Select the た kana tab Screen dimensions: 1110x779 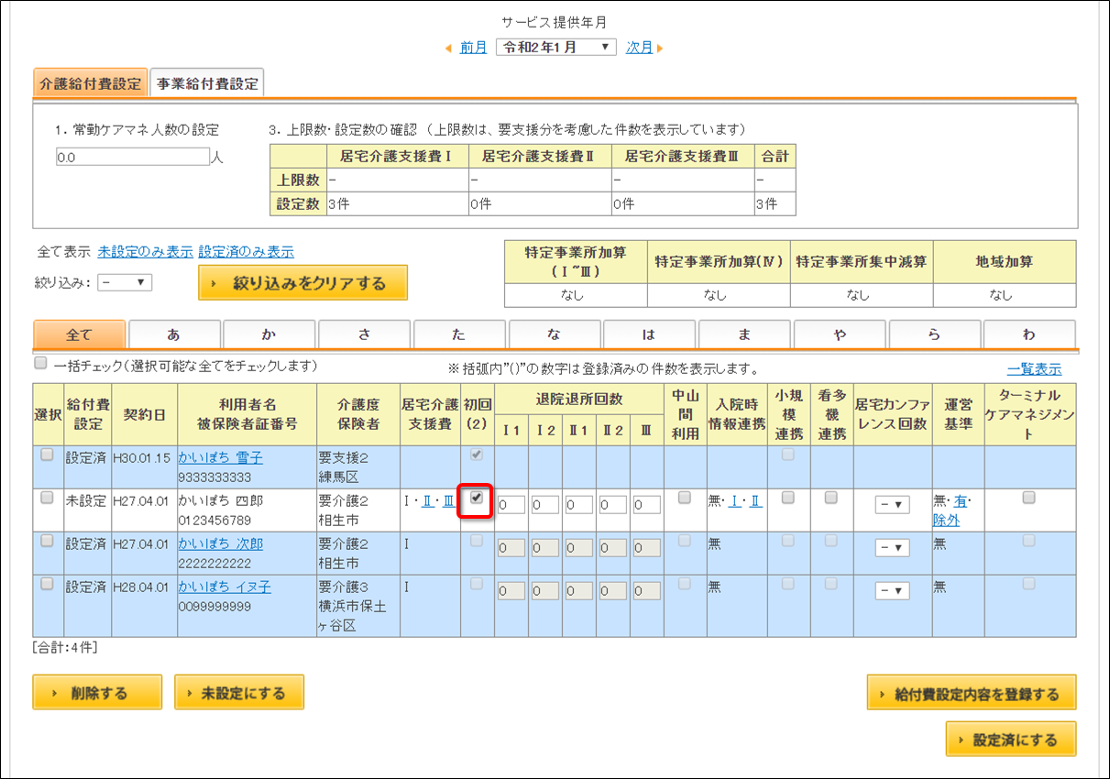coord(459,335)
